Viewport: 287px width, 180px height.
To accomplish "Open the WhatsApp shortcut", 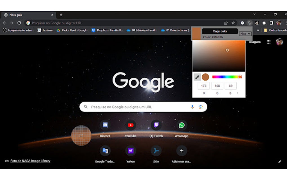I will (182, 125).
